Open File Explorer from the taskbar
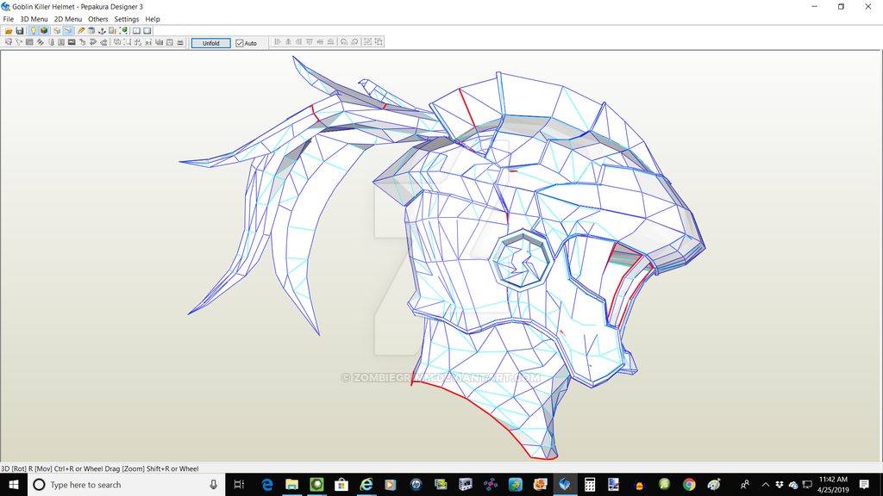Image resolution: width=883 pixels, height=496 pixels. pos(291,484)
